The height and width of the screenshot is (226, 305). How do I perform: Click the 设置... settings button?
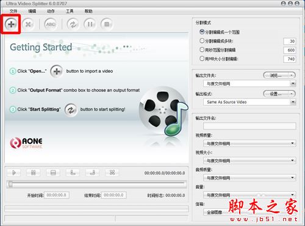click(x=276, y=94)
